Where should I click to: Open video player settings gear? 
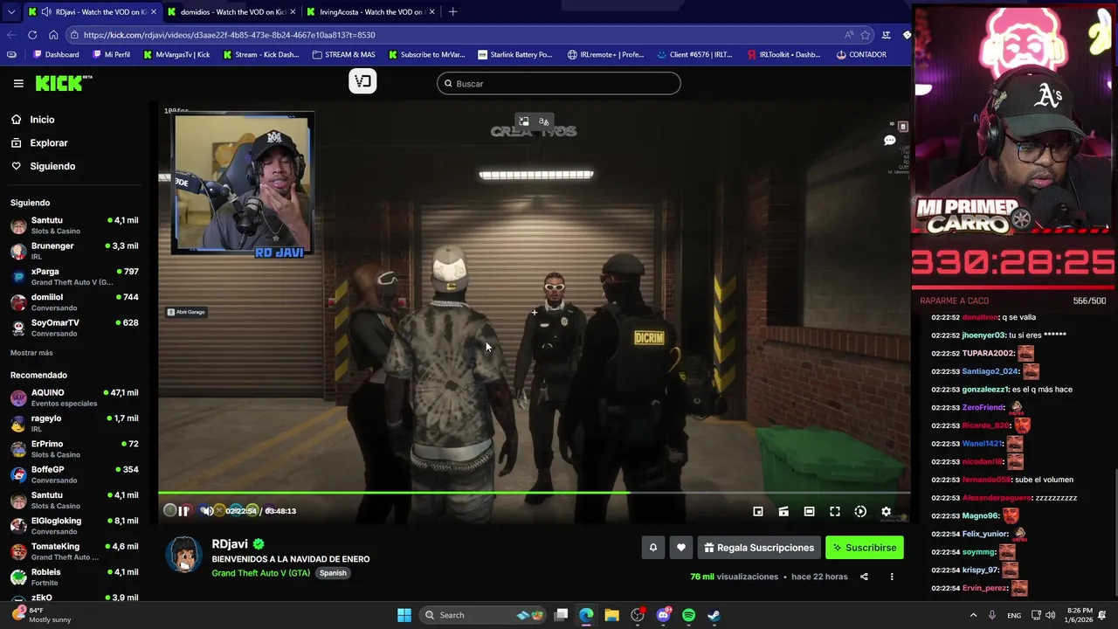(x=886, y=511)
